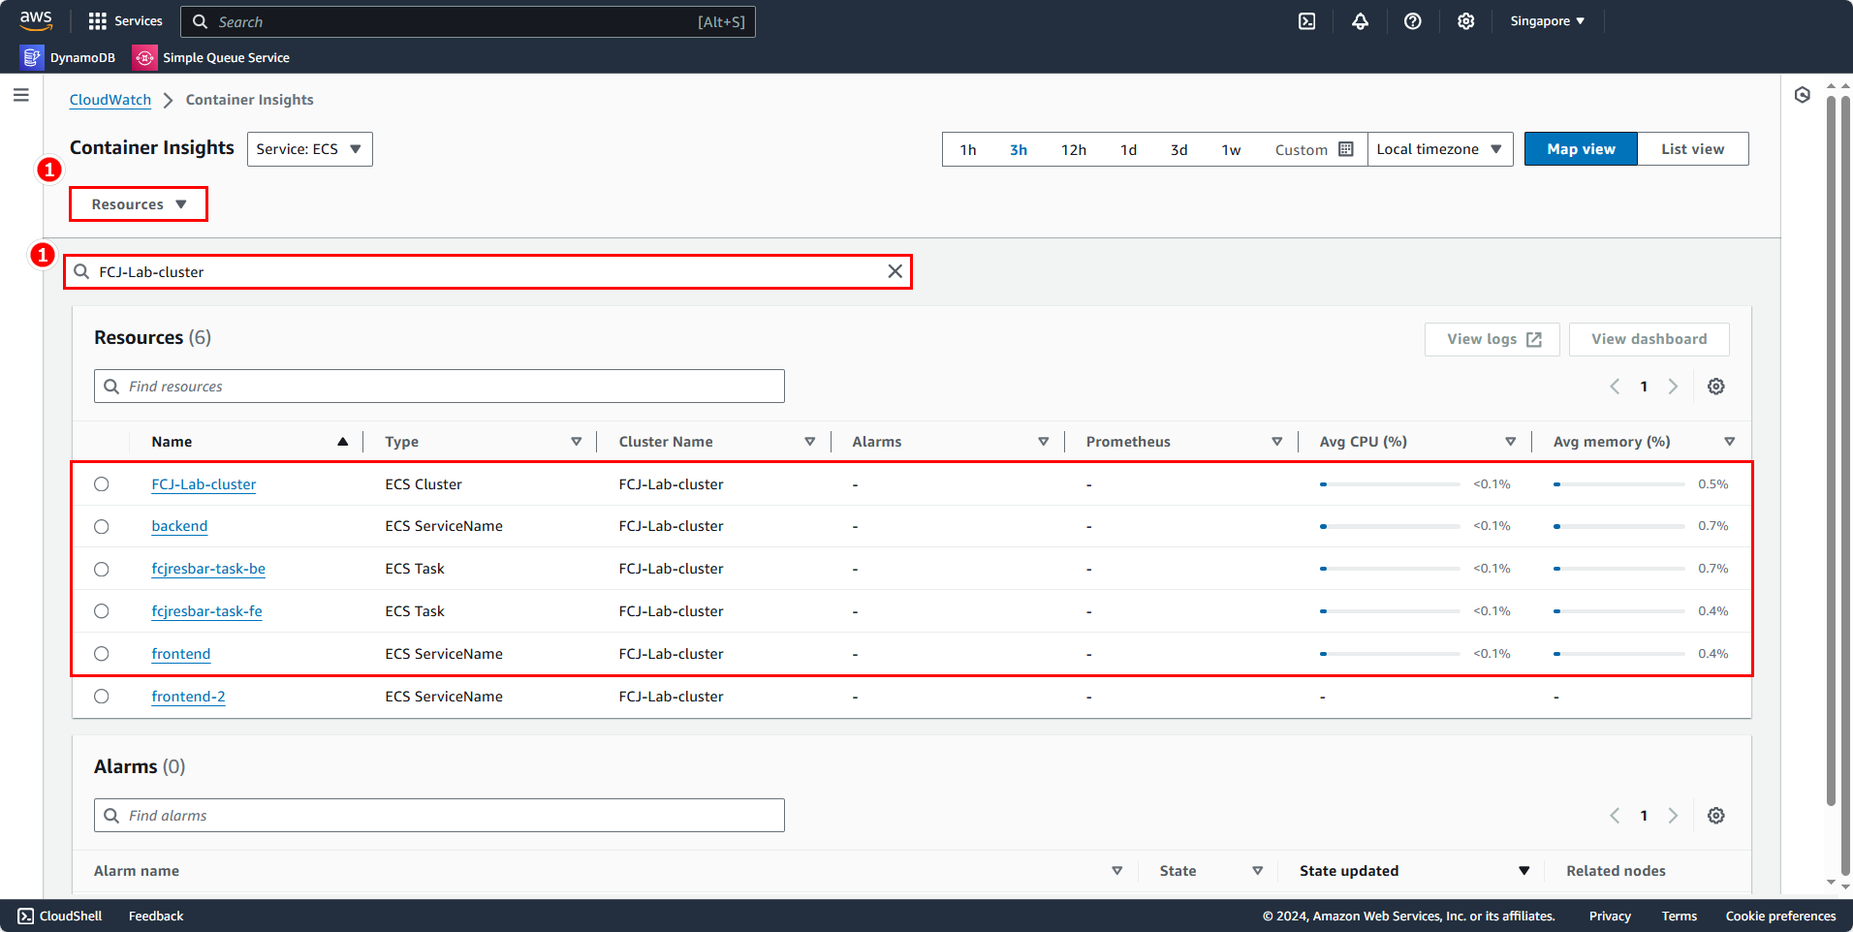Expand the side navigation hamburger menu
This screenshot has height=932, width=1853.
pyautogui.click(x=21, y=95)
